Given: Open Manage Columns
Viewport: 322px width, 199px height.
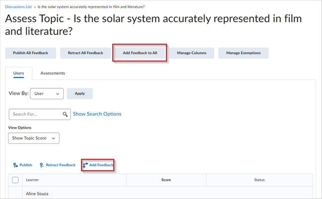Looking at the screenshot, I should click(x=191, y=53).
